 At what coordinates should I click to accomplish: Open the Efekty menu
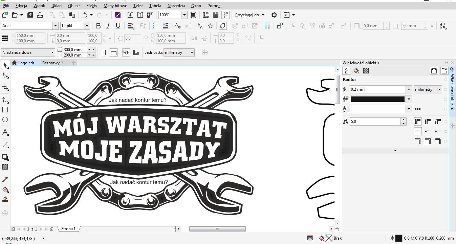click(91, 6)
